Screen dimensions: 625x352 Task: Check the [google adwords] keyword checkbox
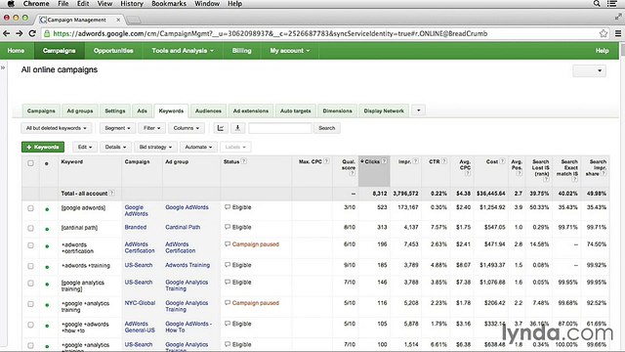pos(30,208)
